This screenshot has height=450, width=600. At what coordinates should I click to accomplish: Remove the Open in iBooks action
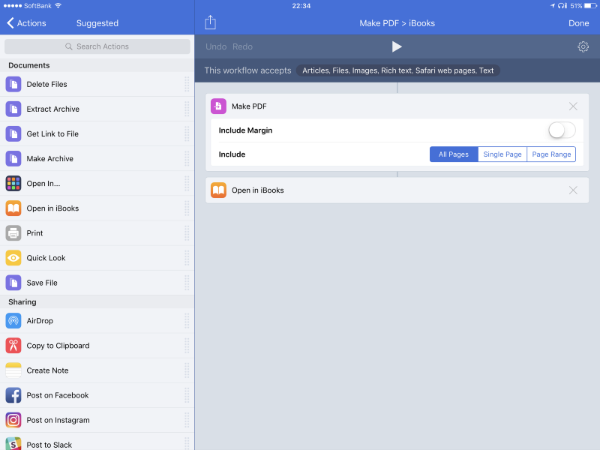coord(573,190)
